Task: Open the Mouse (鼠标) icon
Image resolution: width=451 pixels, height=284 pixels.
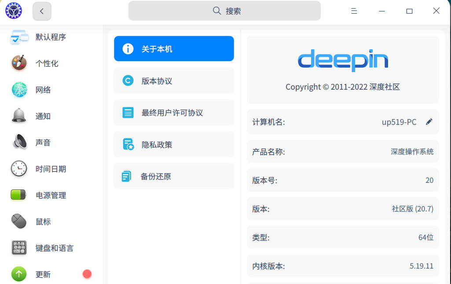Action: point(19,221)
